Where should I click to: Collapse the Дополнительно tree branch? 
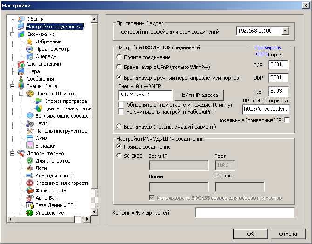12,153
